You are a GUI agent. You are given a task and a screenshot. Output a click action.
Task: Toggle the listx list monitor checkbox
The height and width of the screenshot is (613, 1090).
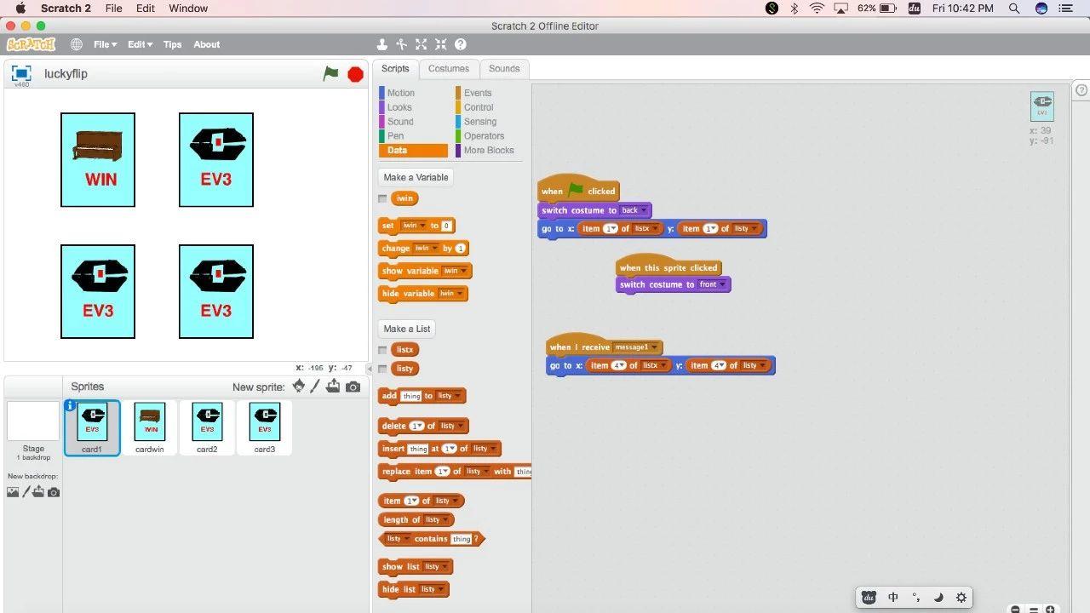point(382,350)
